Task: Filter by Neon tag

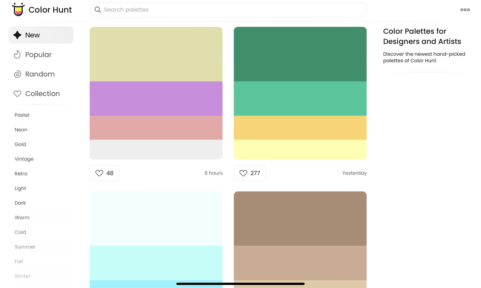Action: (x=21, y=130)
